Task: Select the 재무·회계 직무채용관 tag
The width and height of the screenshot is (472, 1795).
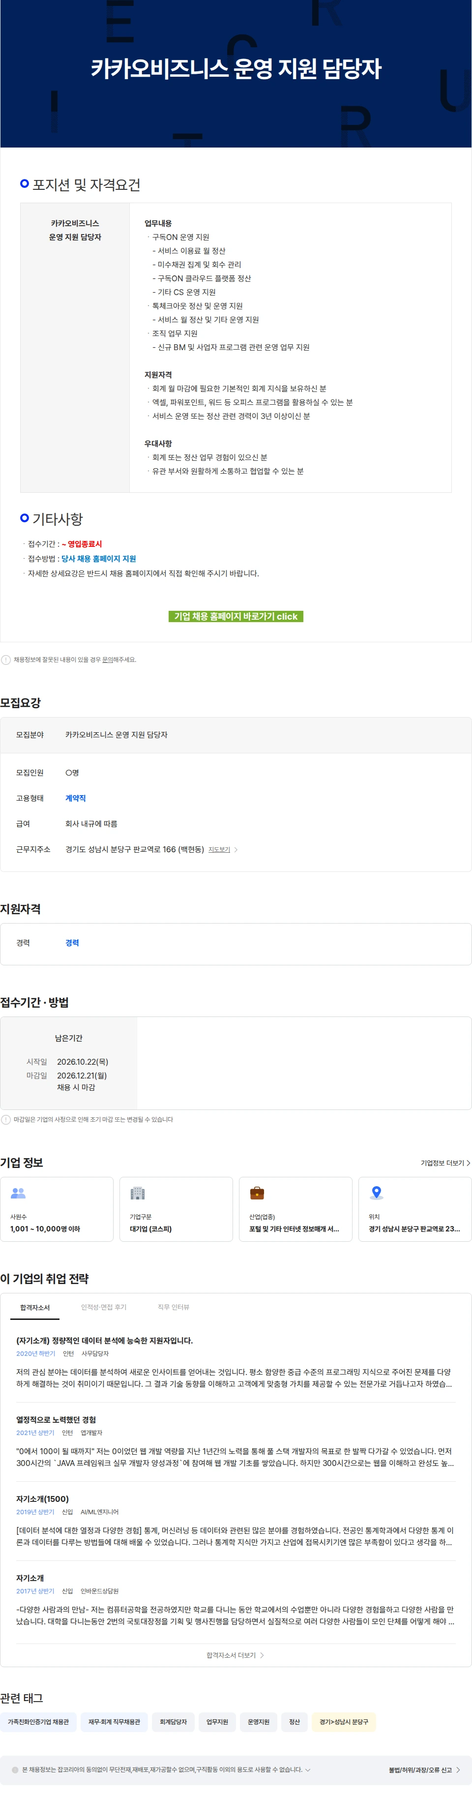Action: [114, 1722]
